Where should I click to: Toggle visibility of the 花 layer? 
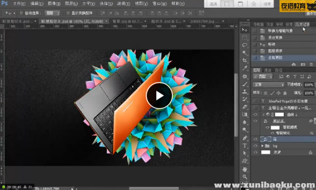255,139
